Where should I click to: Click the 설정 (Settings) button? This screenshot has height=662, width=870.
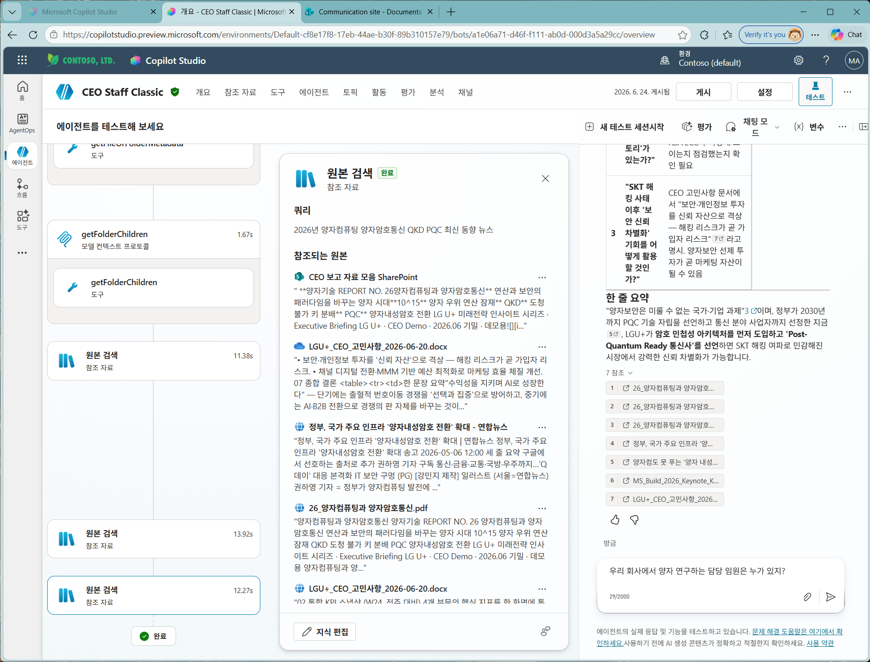(764, 92)
